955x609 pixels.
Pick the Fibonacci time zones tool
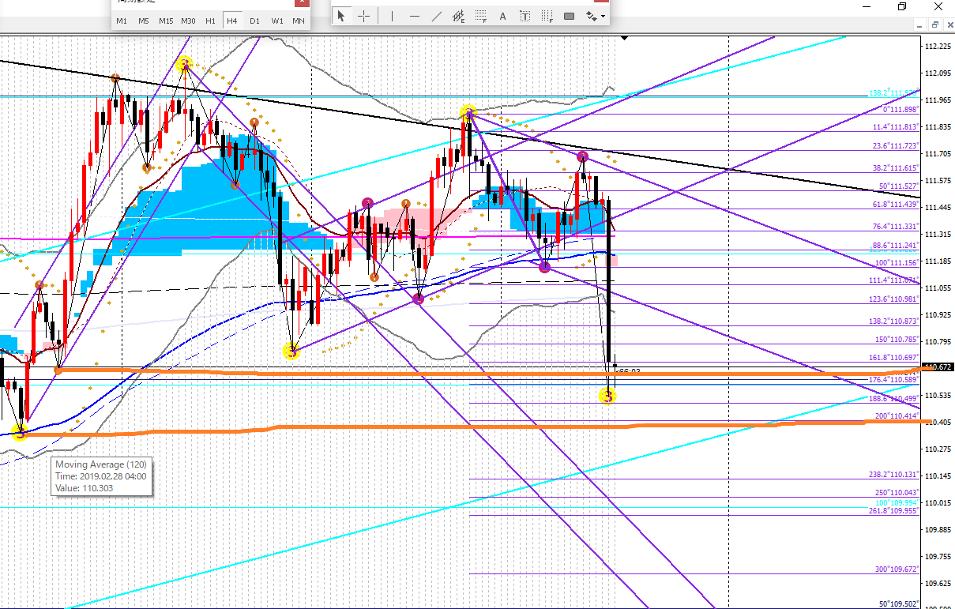547,16
